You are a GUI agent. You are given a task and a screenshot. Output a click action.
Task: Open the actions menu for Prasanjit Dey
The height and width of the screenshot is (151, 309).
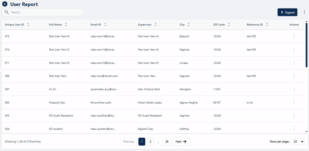tap(294, 102)
